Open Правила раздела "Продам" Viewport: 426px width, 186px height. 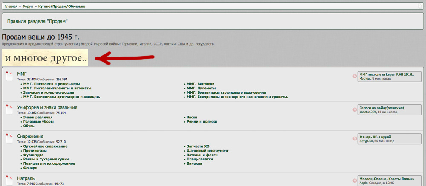(37, 21)
